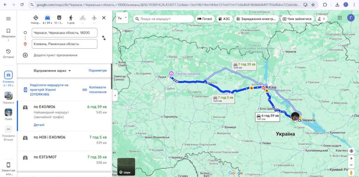Screen dimensions: 359x177
Task: Filter by Готелі chip
Action: 205,19
